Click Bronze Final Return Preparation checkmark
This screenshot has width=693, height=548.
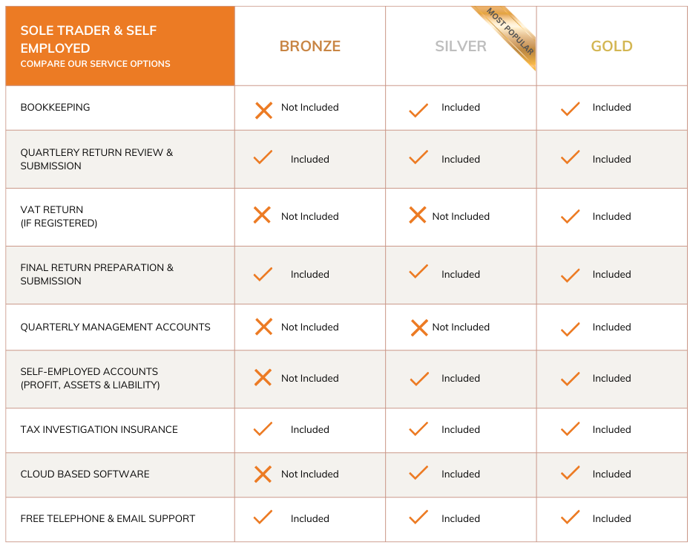[x=263, y=274]
